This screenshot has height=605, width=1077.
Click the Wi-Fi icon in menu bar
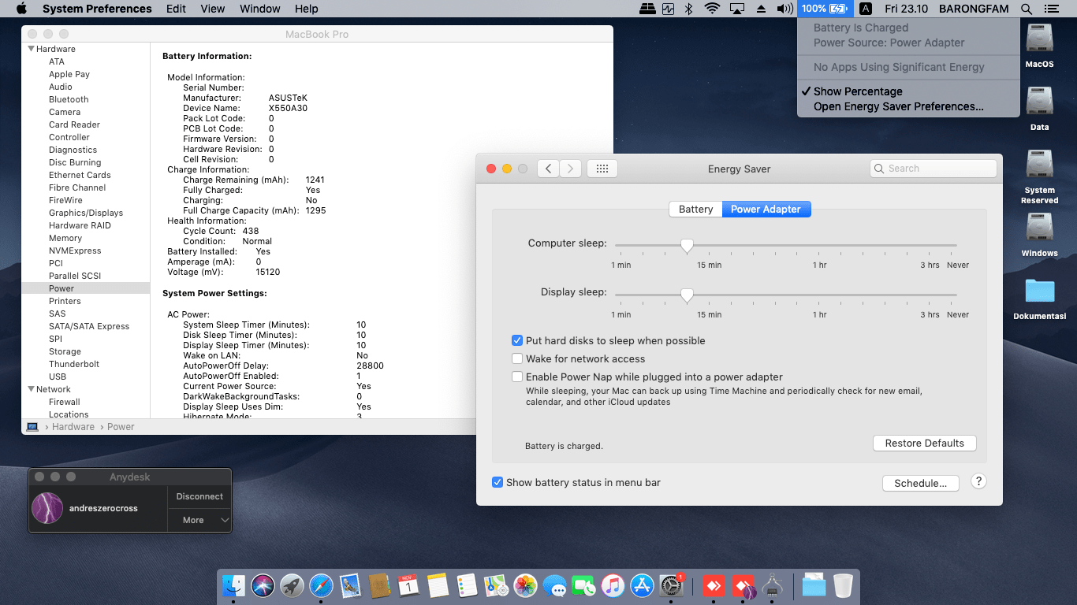pyautogui.click(x=713, y=9)
